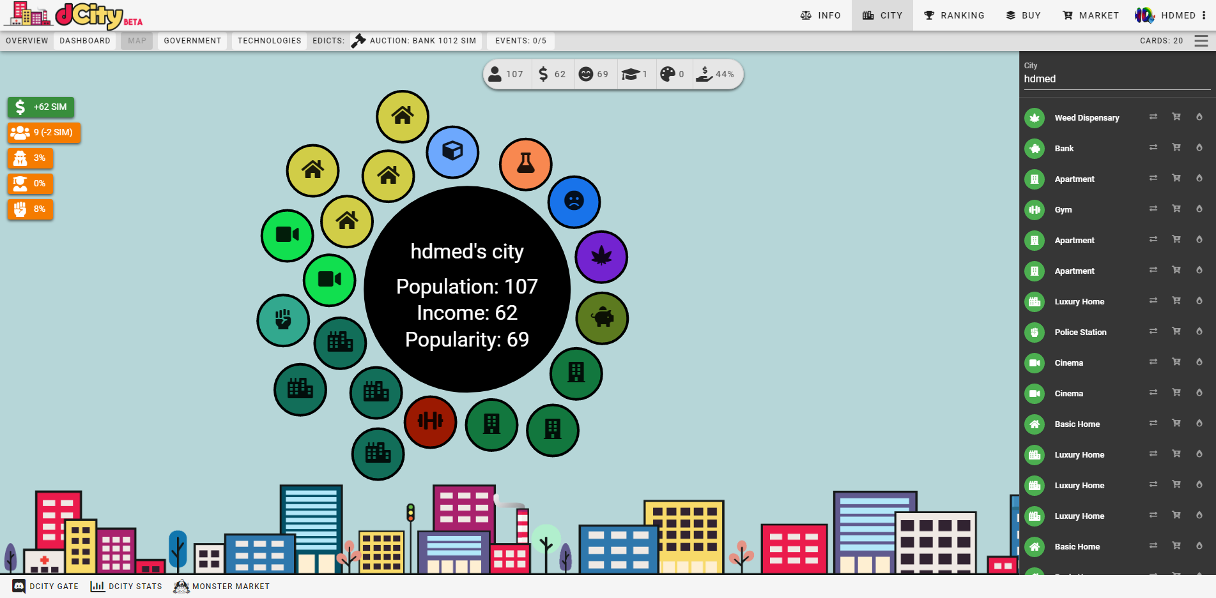
Task: Click the auction gavel icon
Action: 358,40
